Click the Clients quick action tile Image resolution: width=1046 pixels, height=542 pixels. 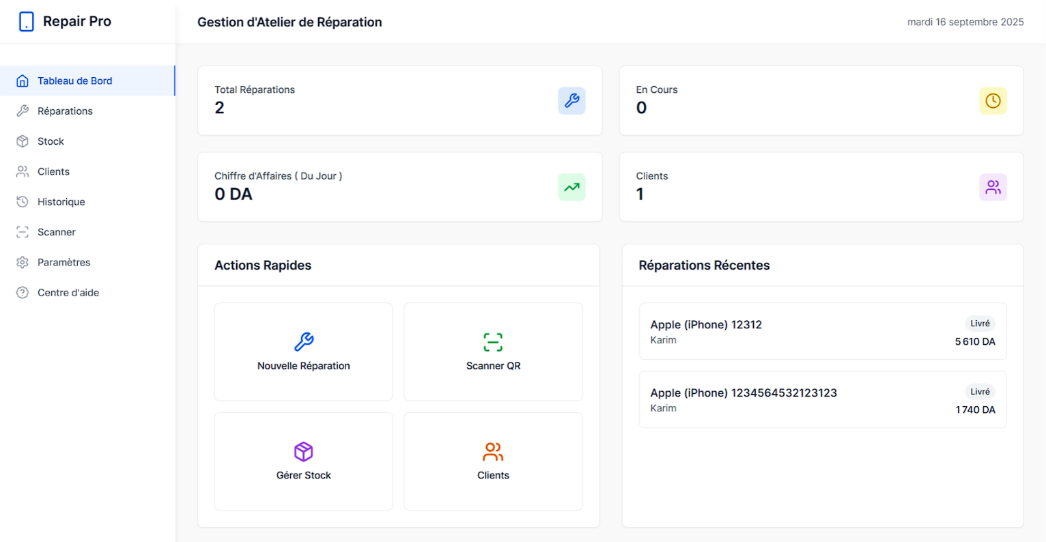coord(493,461)
